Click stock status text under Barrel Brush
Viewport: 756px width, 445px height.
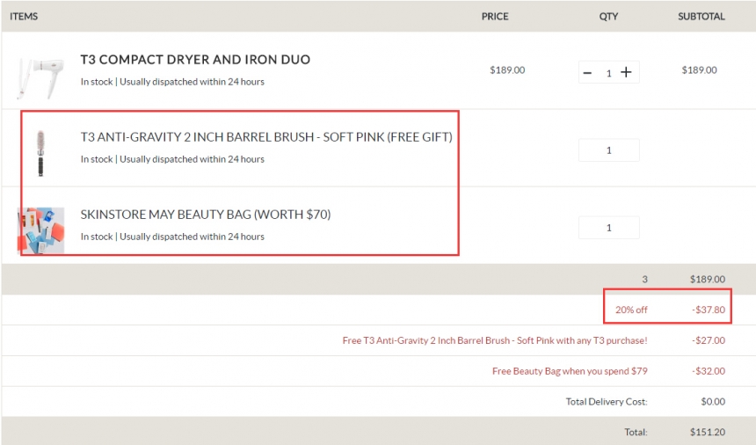(x=172, y=159)
